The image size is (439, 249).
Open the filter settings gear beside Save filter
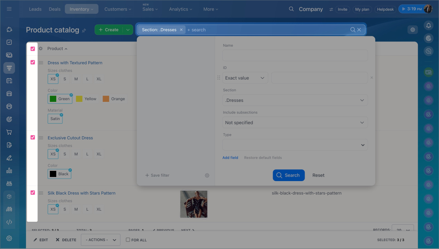(x=207, y=175)
